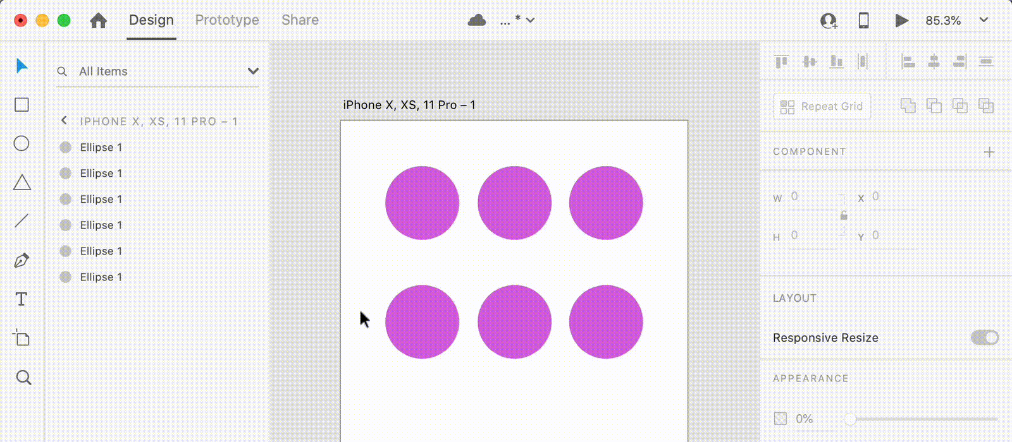Switch to the Share tab
Image resolution: width=1012 pixels, height=442 pixels.
coord(300,20)
